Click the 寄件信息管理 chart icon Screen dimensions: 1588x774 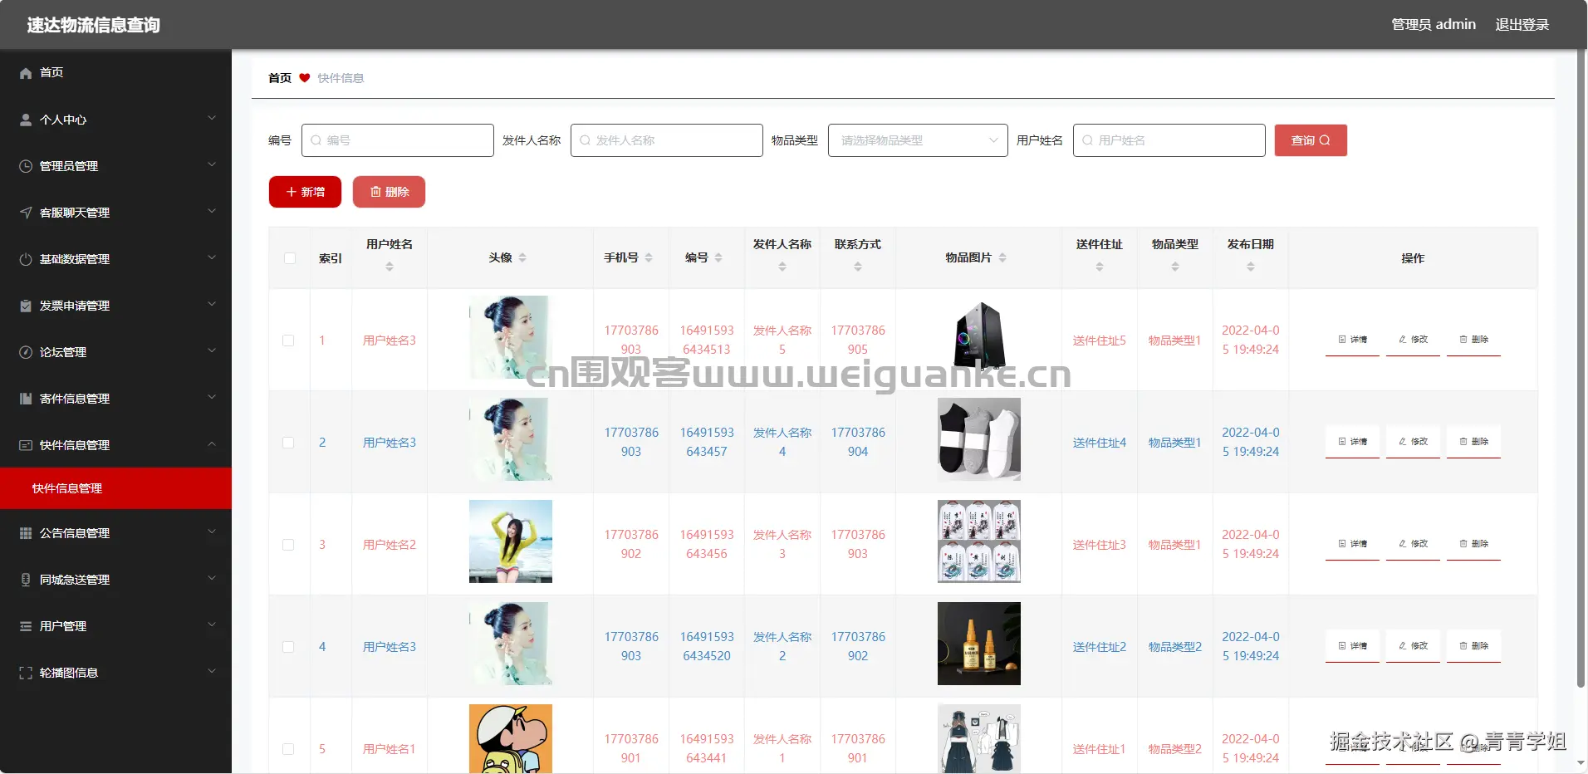(25, 399)
